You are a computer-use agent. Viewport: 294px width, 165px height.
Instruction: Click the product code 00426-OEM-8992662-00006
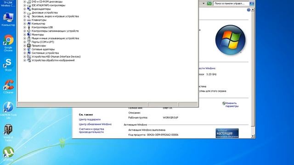[163, 135]
